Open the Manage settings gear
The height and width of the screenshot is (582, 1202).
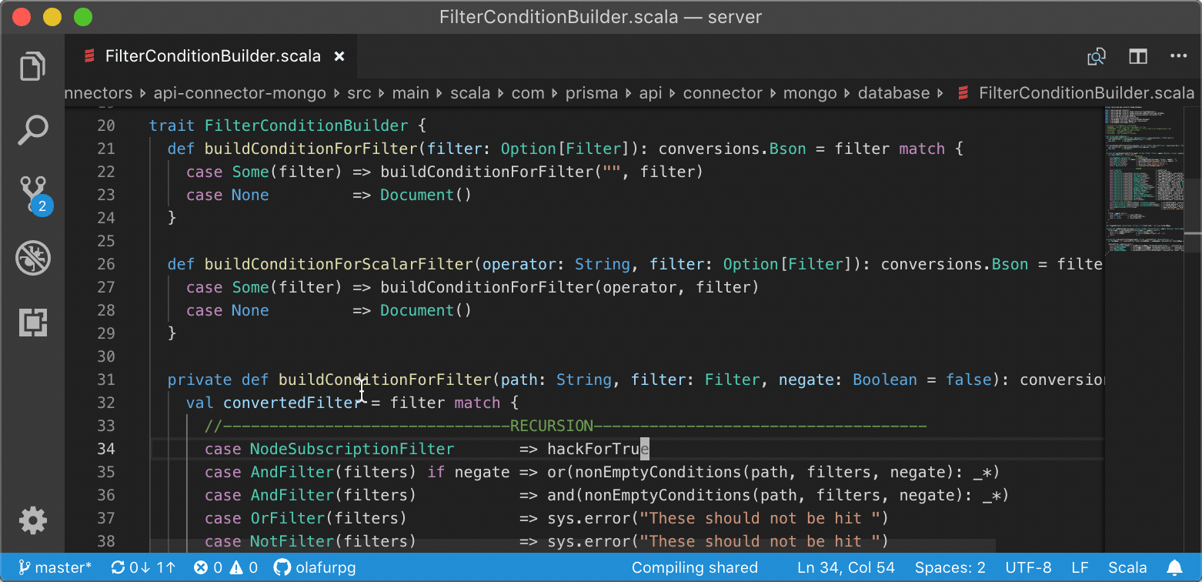pos(32,521)
